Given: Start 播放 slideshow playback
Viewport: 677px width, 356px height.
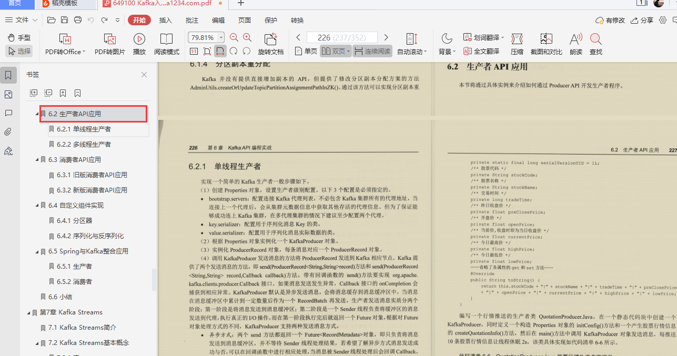Looking at the screenshot, I should pos(138,44).
